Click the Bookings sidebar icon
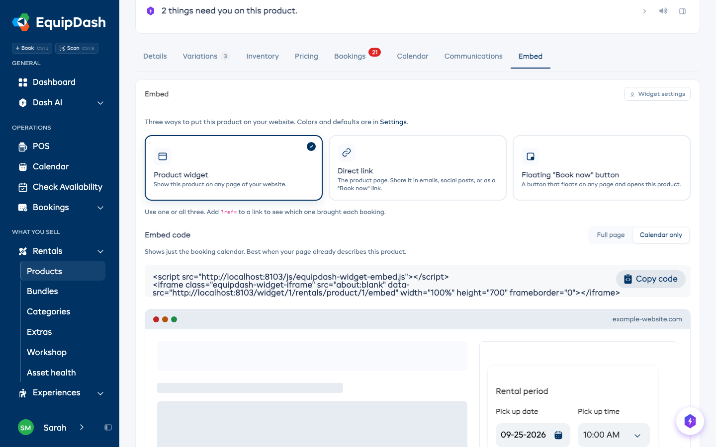Viewport: 716px width, 447px height. (23, 208)
